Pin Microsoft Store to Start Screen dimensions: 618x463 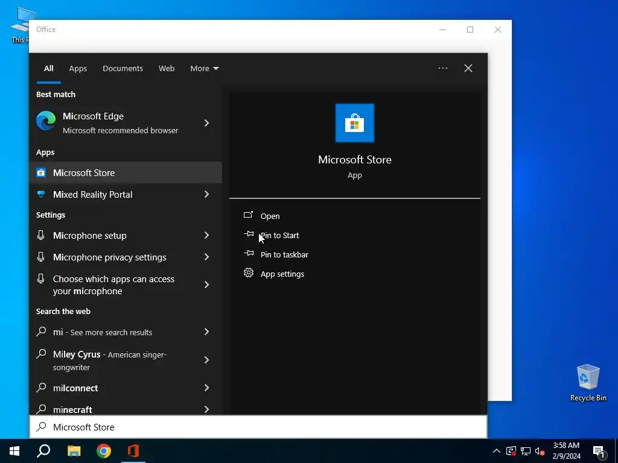point(280,236)
